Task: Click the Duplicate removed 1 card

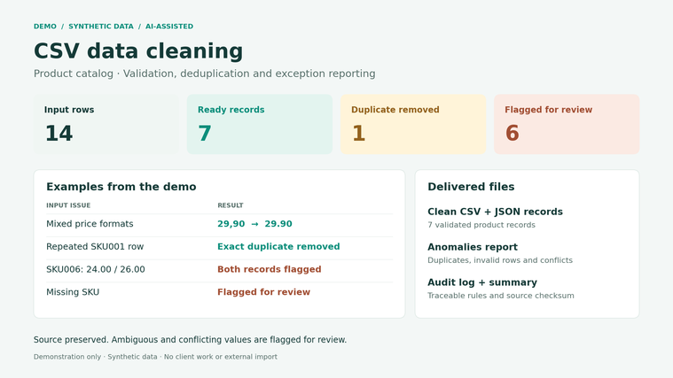Action: 413,124
